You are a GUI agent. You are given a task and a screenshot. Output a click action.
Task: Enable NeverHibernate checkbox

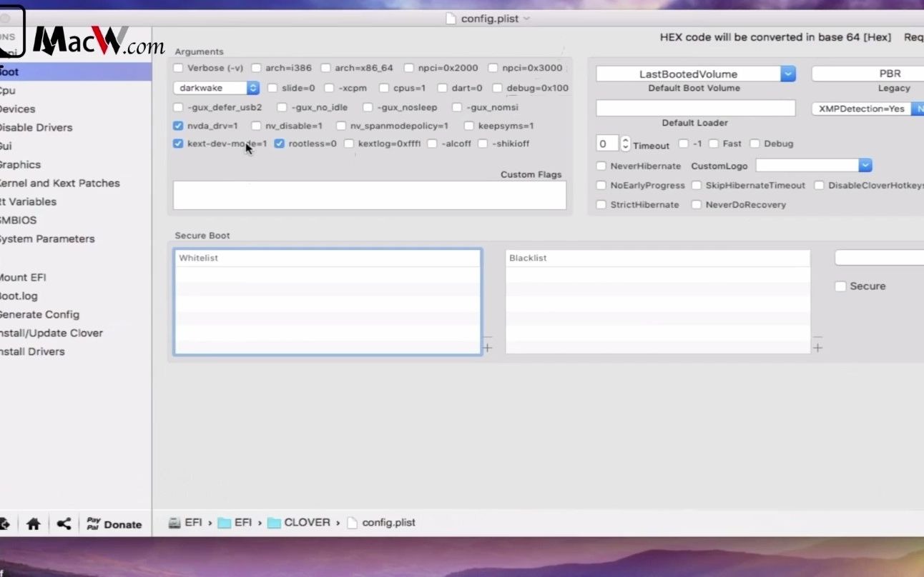pos(601,166)
